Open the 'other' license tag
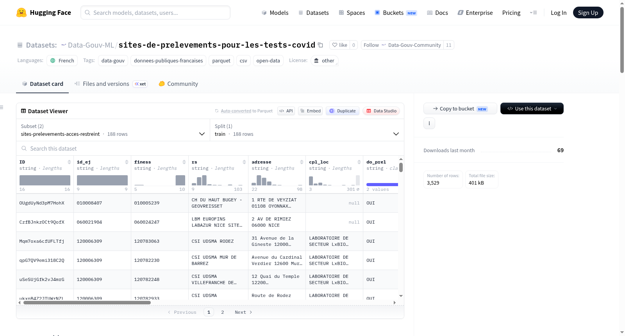Screen dimensions: 625x336 (x=324, y=60)
